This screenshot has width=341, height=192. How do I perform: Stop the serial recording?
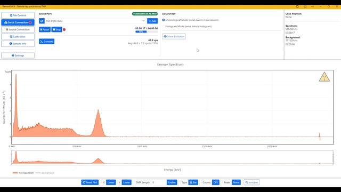[57, 29]
